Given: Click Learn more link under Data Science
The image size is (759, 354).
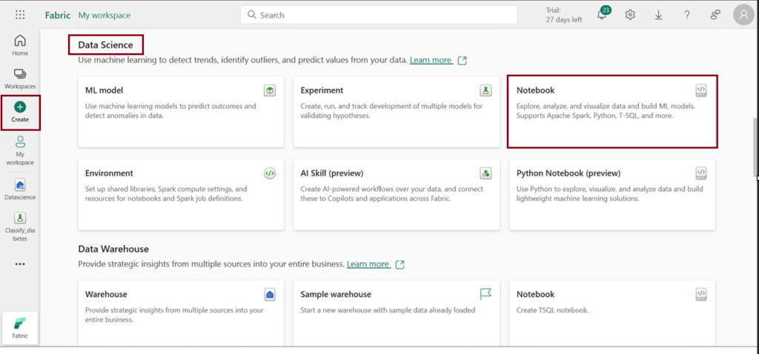Looking at the screenshot, I should pos(431,60).
